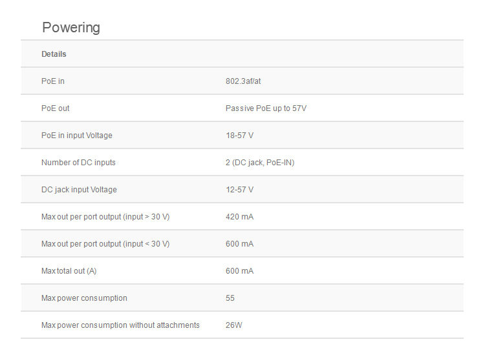Select the 18-57 V value

[239, 136]
